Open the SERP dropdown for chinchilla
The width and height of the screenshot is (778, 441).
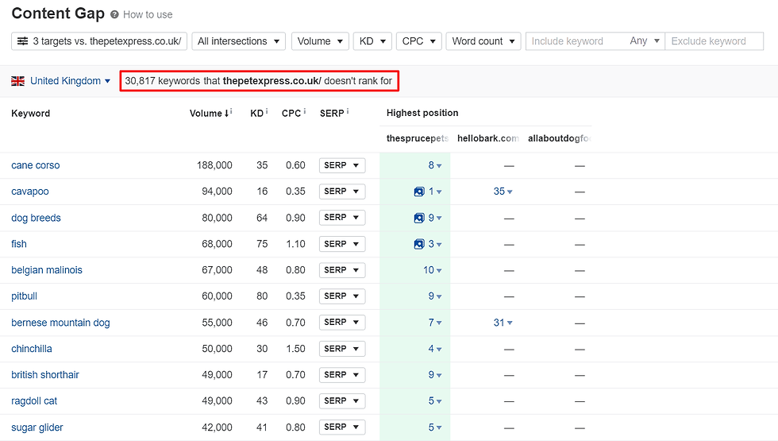click(x=342, y=349)
